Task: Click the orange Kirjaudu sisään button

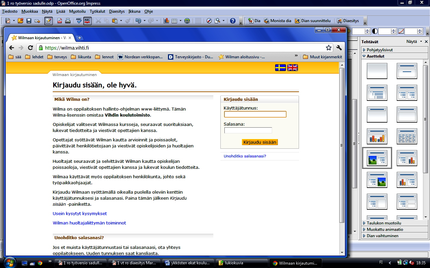Action: tap(260, 142)
